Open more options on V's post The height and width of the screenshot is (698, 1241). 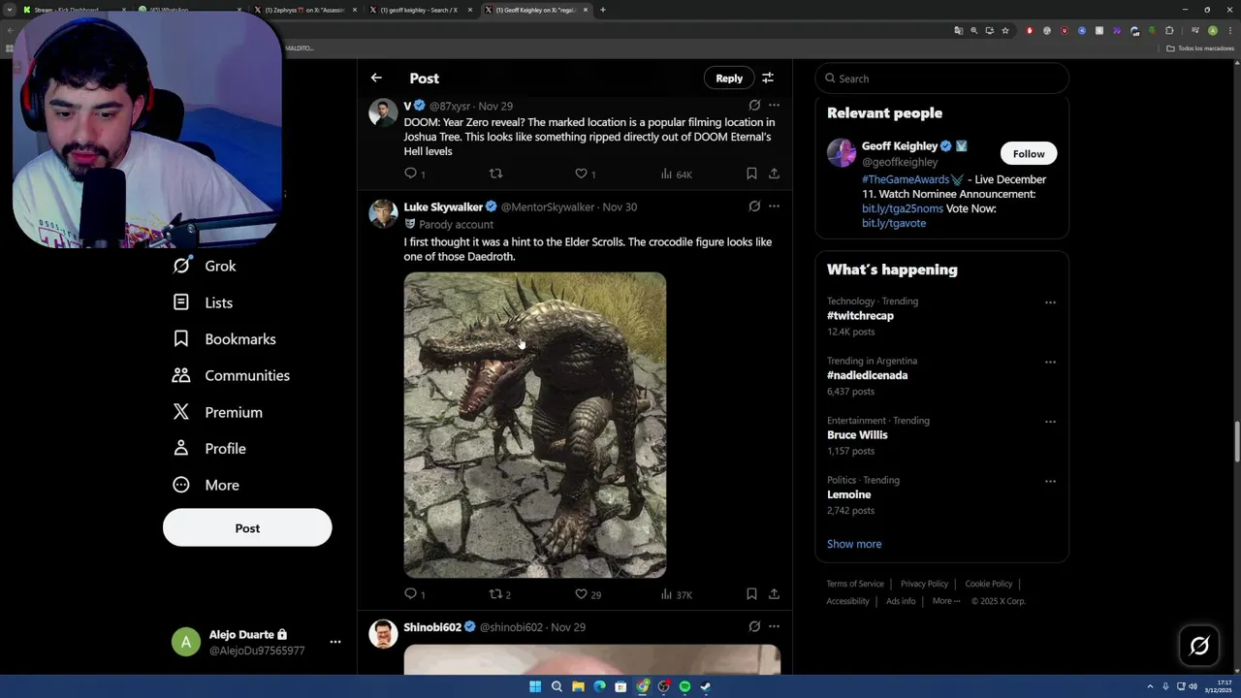coord(774,105)
